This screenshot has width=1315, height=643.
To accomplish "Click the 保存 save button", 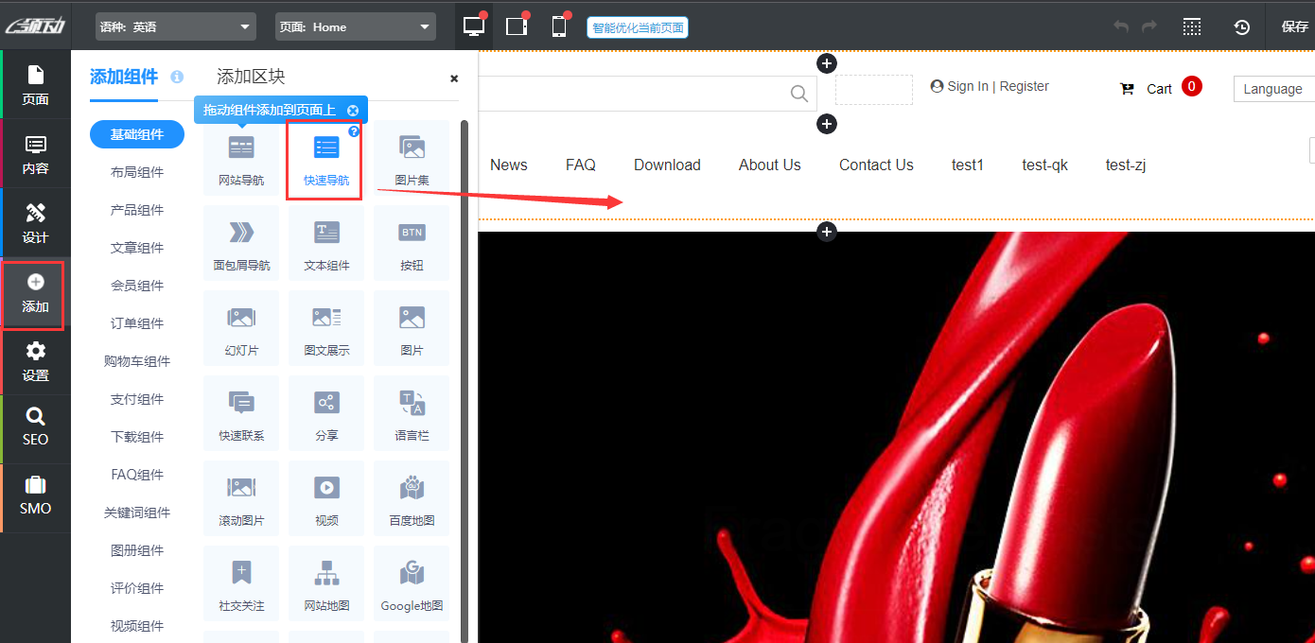I will [x=1294, y=26].
